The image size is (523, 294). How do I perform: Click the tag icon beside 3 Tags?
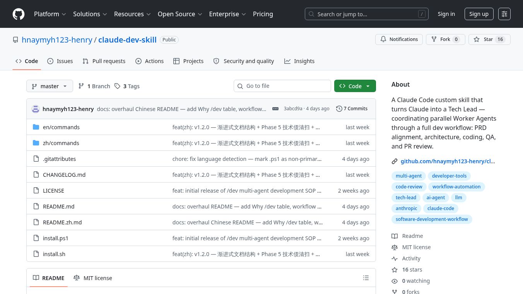pos(117,86)
